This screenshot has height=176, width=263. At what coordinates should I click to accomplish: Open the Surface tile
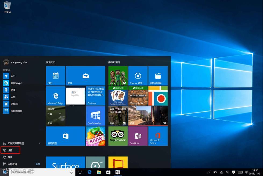pos(66,162)
